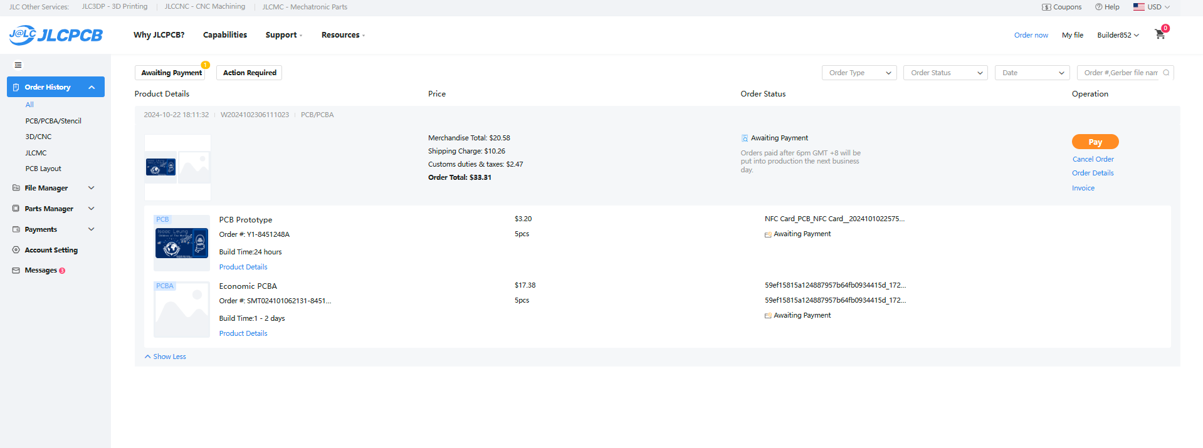Click the search magnifier icon
Viewport: 1203px width, 448px height.
coord(1166,73)
